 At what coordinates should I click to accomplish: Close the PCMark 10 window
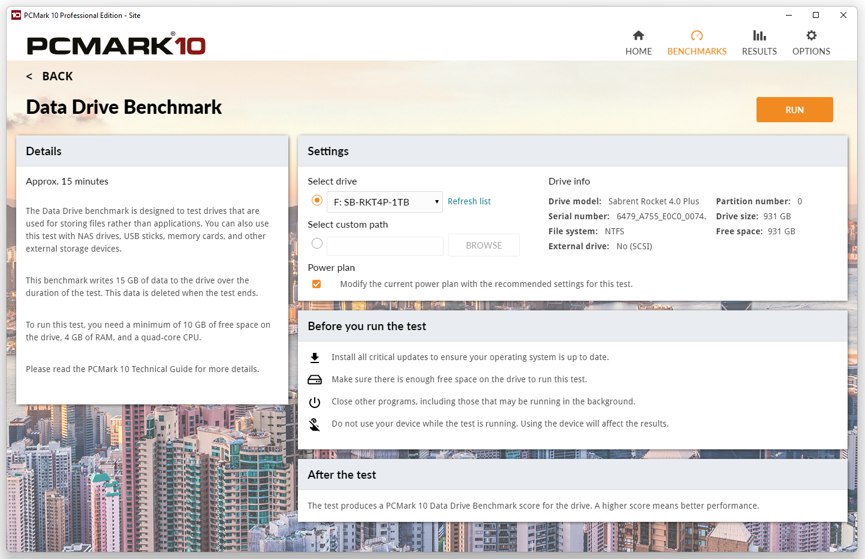click(843, 15)
